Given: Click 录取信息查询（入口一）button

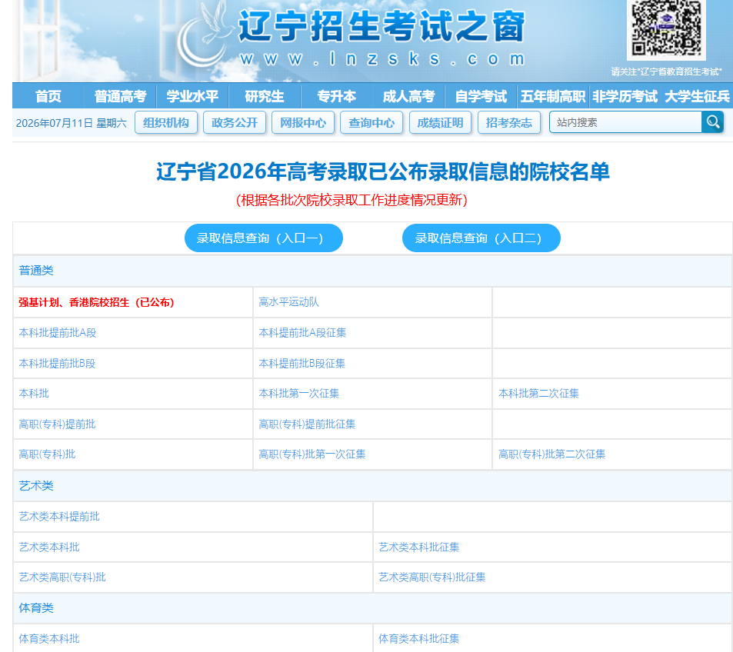Looking at the screenshot, I should pyautogui.click(x=264, y=238).
